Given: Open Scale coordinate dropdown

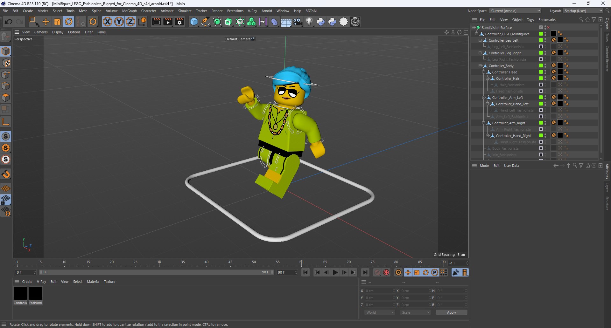Looking at the screenshot, I should (x=416, y=312).
